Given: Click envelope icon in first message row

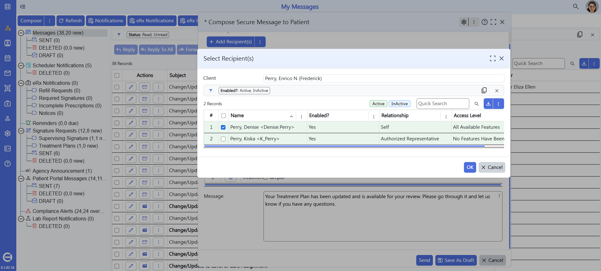Looking at the screenshot, I should (x=145, y=87).
